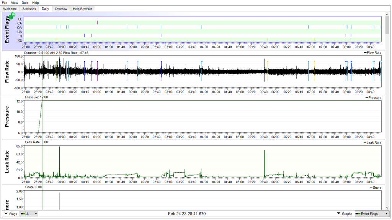The height and width of the screenshot is (220, 392).
Task: Open the Event Flags graph selector combo box
Action: [x=372, y=214]
